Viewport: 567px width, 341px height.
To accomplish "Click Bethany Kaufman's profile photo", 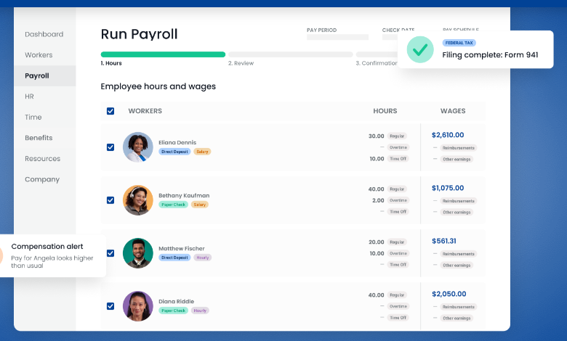I will (x=138, y=200).
